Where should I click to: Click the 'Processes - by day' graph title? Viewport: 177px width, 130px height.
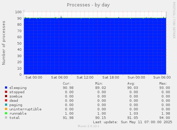[88, 5]
